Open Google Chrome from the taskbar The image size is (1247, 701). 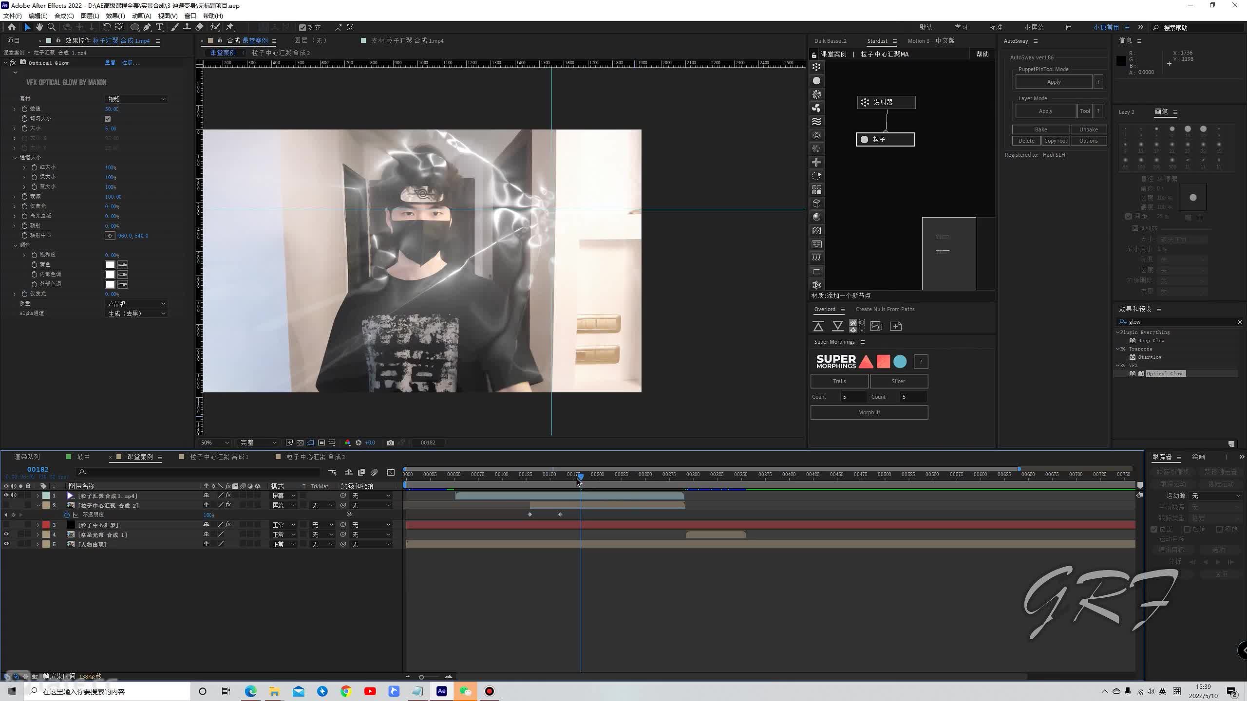(x=346, y=691)
